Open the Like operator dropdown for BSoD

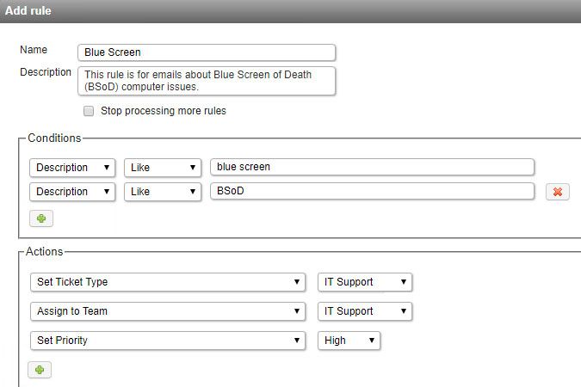coord(163,192)
